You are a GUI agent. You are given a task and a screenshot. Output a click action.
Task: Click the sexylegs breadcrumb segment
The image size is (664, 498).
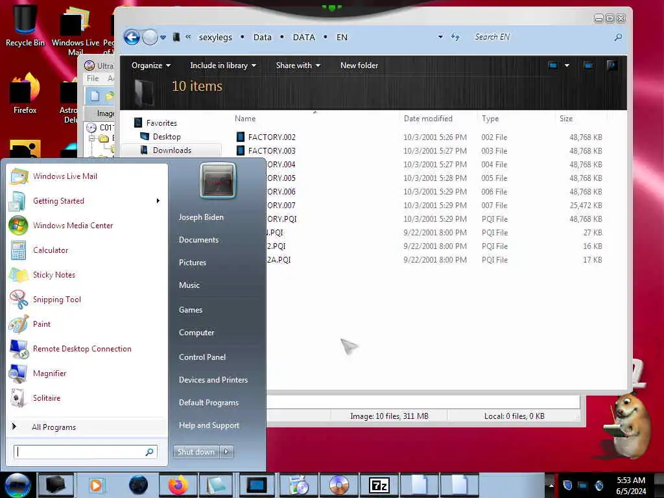click(215, 37)
